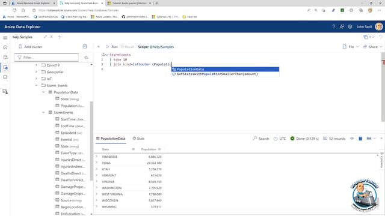
Task: Select the Query icon in the sidebar
Action: (5, 67)
